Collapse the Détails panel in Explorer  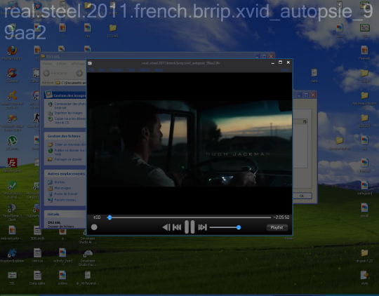point(65,215)
